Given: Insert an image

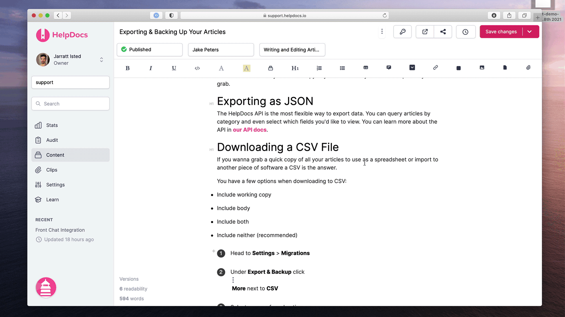Looking at the screenshot, I should coord(482,68).
